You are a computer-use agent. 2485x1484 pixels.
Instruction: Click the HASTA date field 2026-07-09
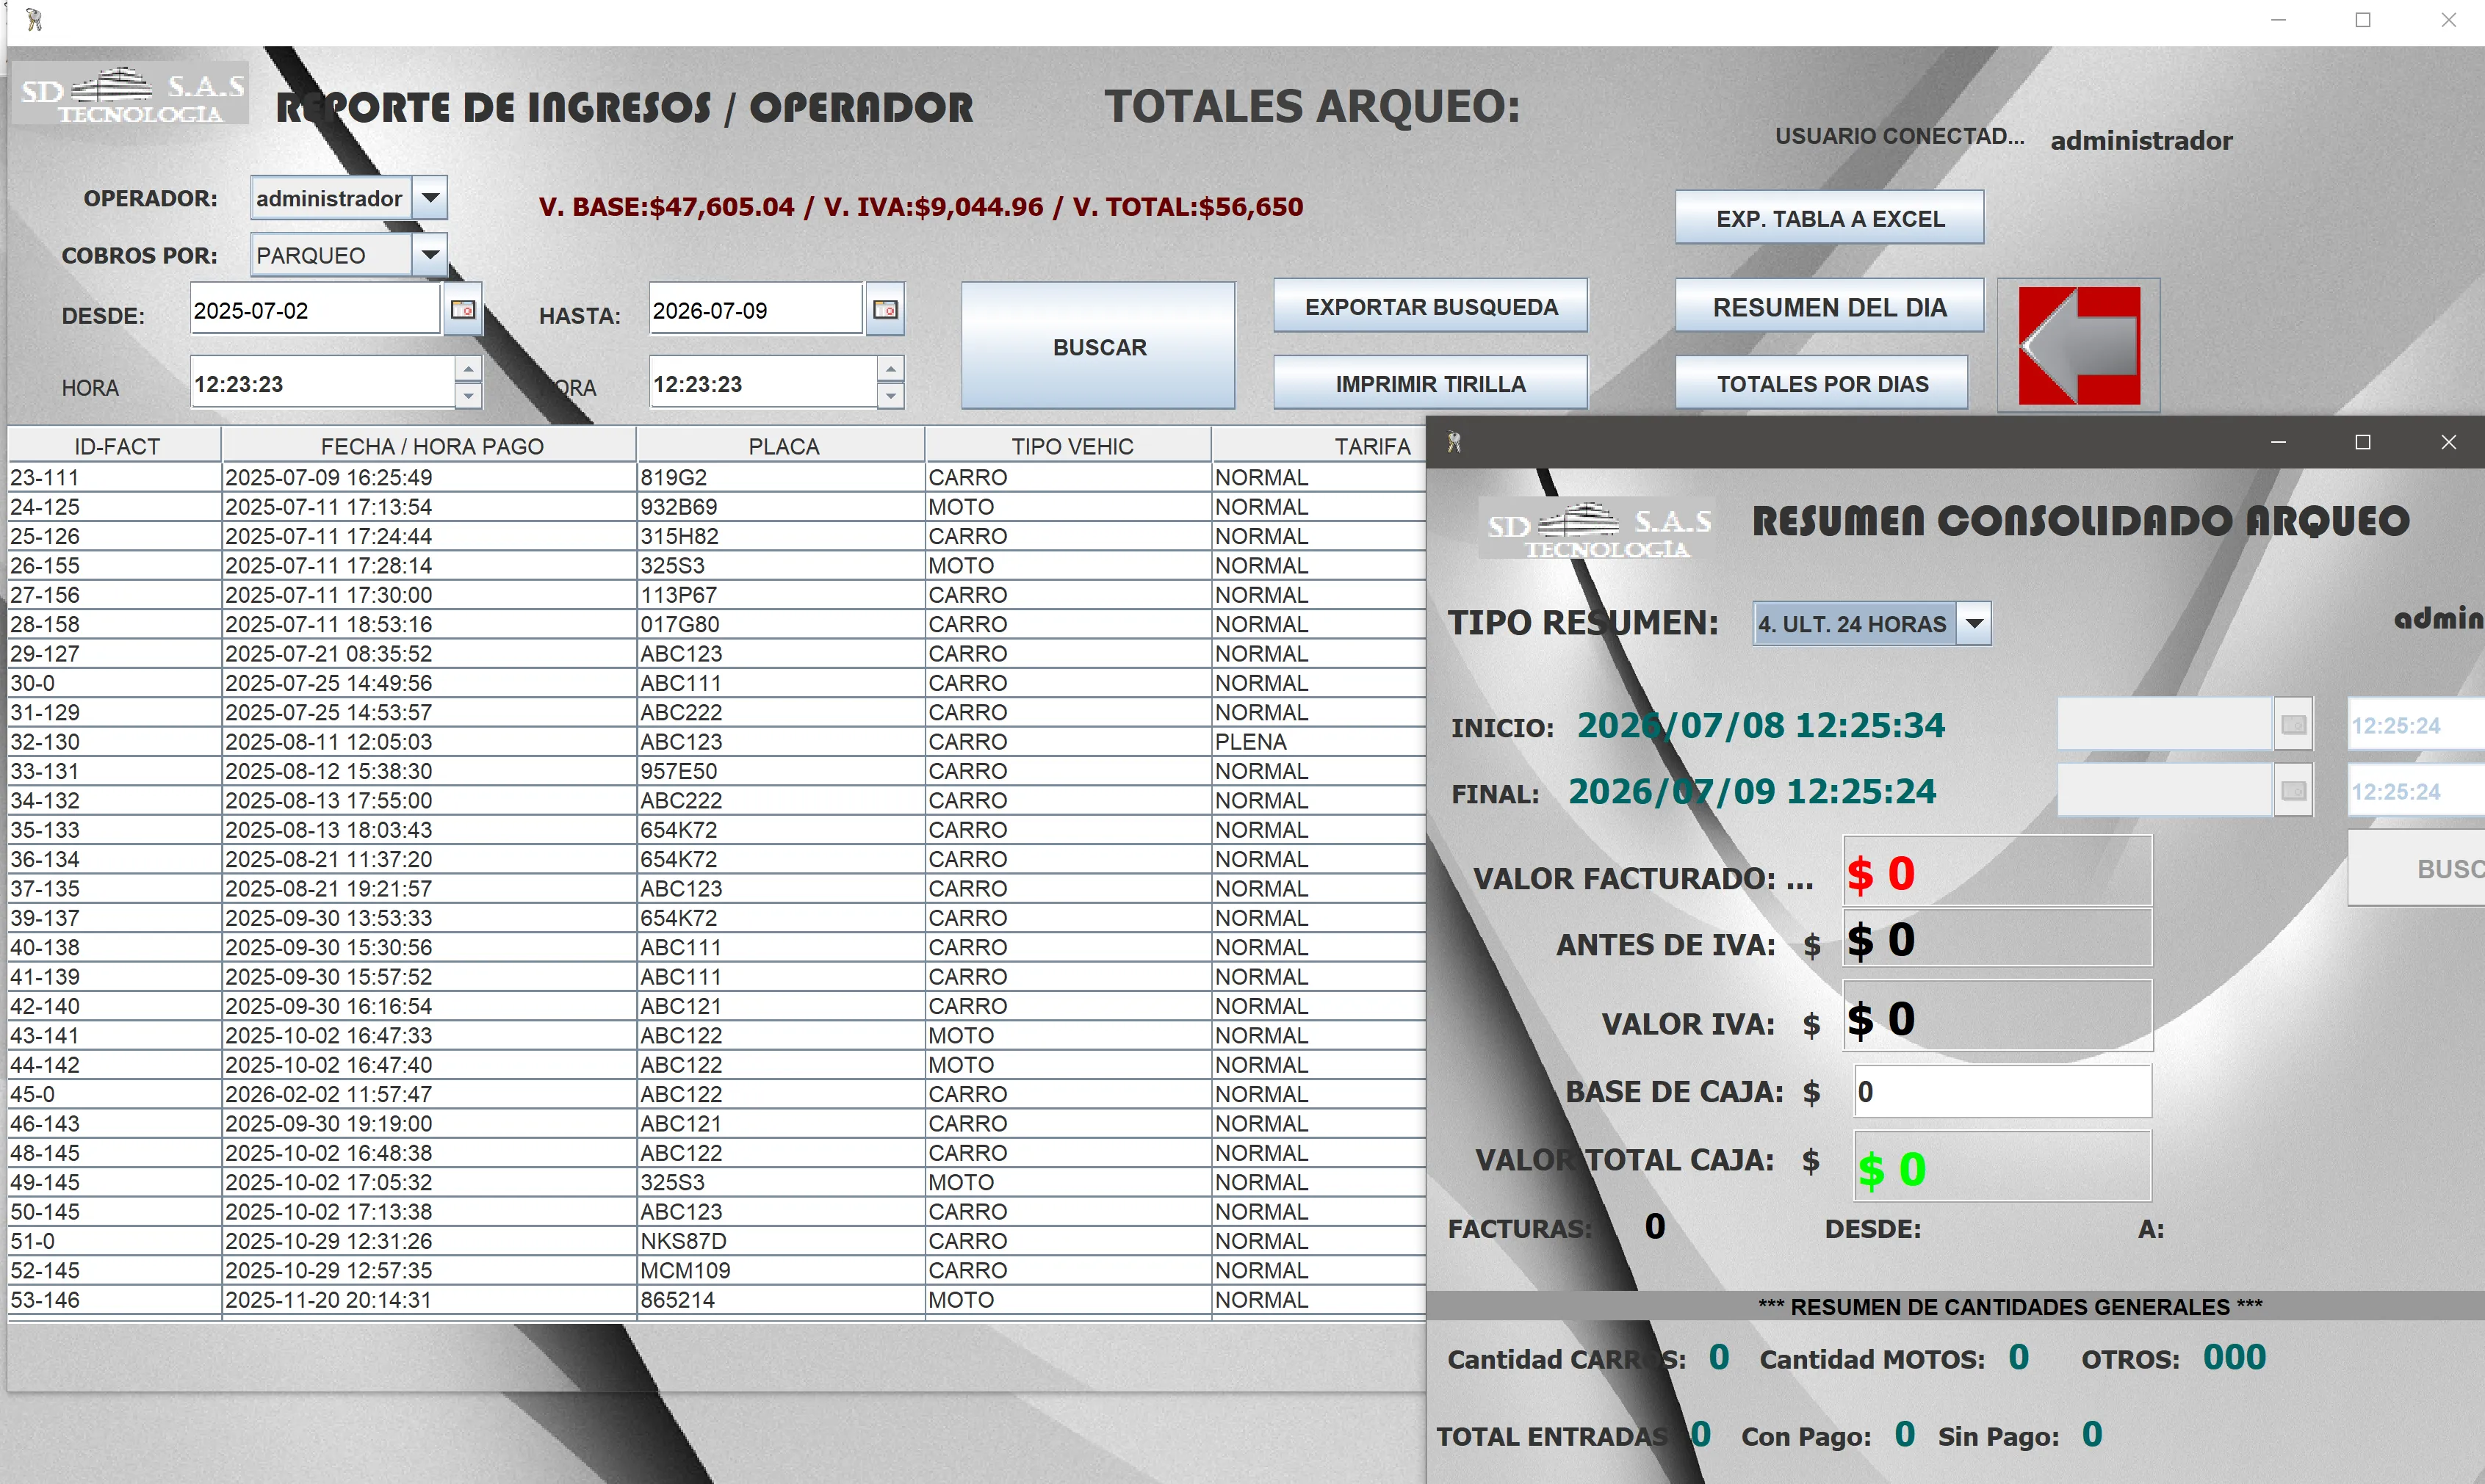pyautogui.click(x=755, y=310)
